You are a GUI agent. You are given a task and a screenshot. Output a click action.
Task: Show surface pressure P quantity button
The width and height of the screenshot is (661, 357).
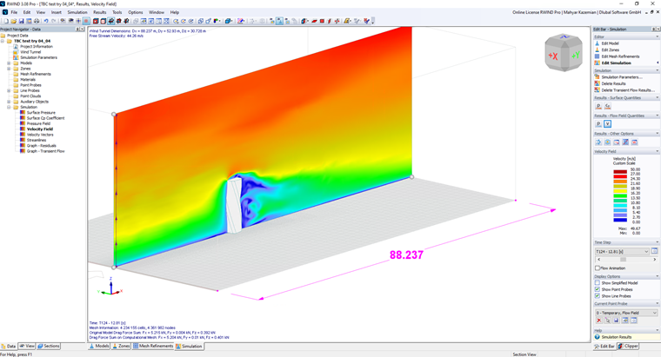tap(598, 106)
